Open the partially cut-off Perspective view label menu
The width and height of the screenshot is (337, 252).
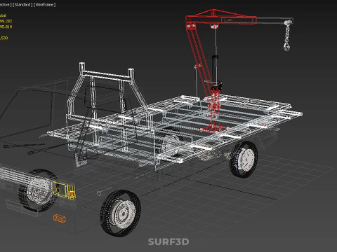(x=6, y=5)
